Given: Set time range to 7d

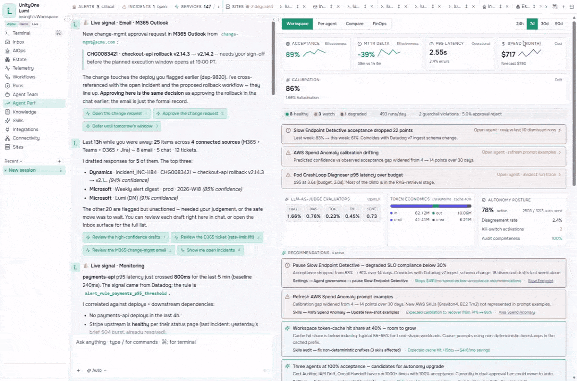Looking at the screenshot, I should point(532,24).
